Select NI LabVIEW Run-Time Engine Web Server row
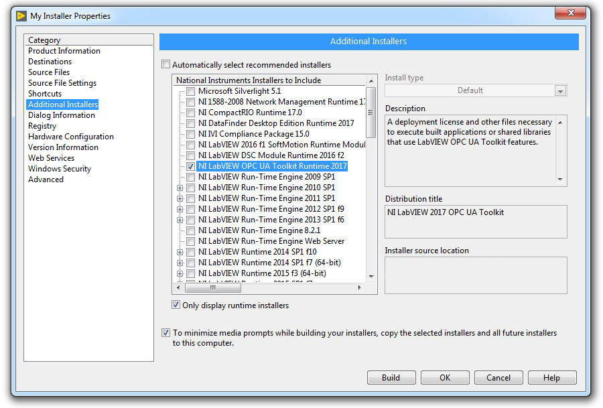Viewport: 603px width, 408px height. point(271,241)
